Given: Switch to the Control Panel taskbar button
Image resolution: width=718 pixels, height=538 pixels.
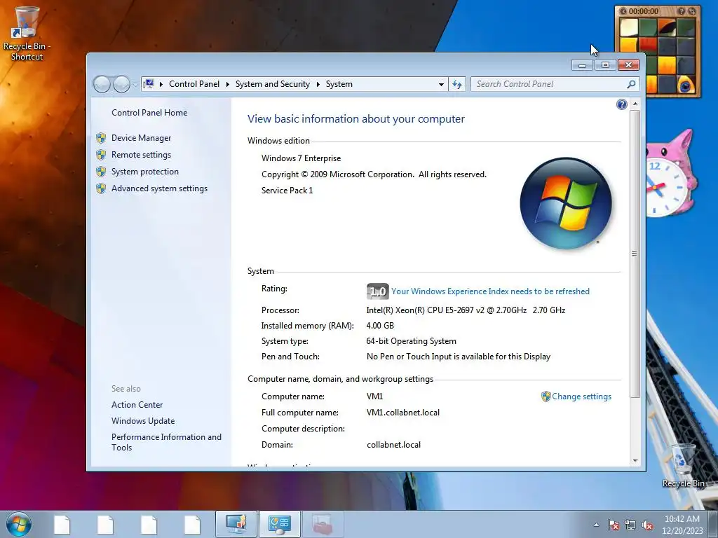Looking at the screenshot, I should [x=280, y=524].
